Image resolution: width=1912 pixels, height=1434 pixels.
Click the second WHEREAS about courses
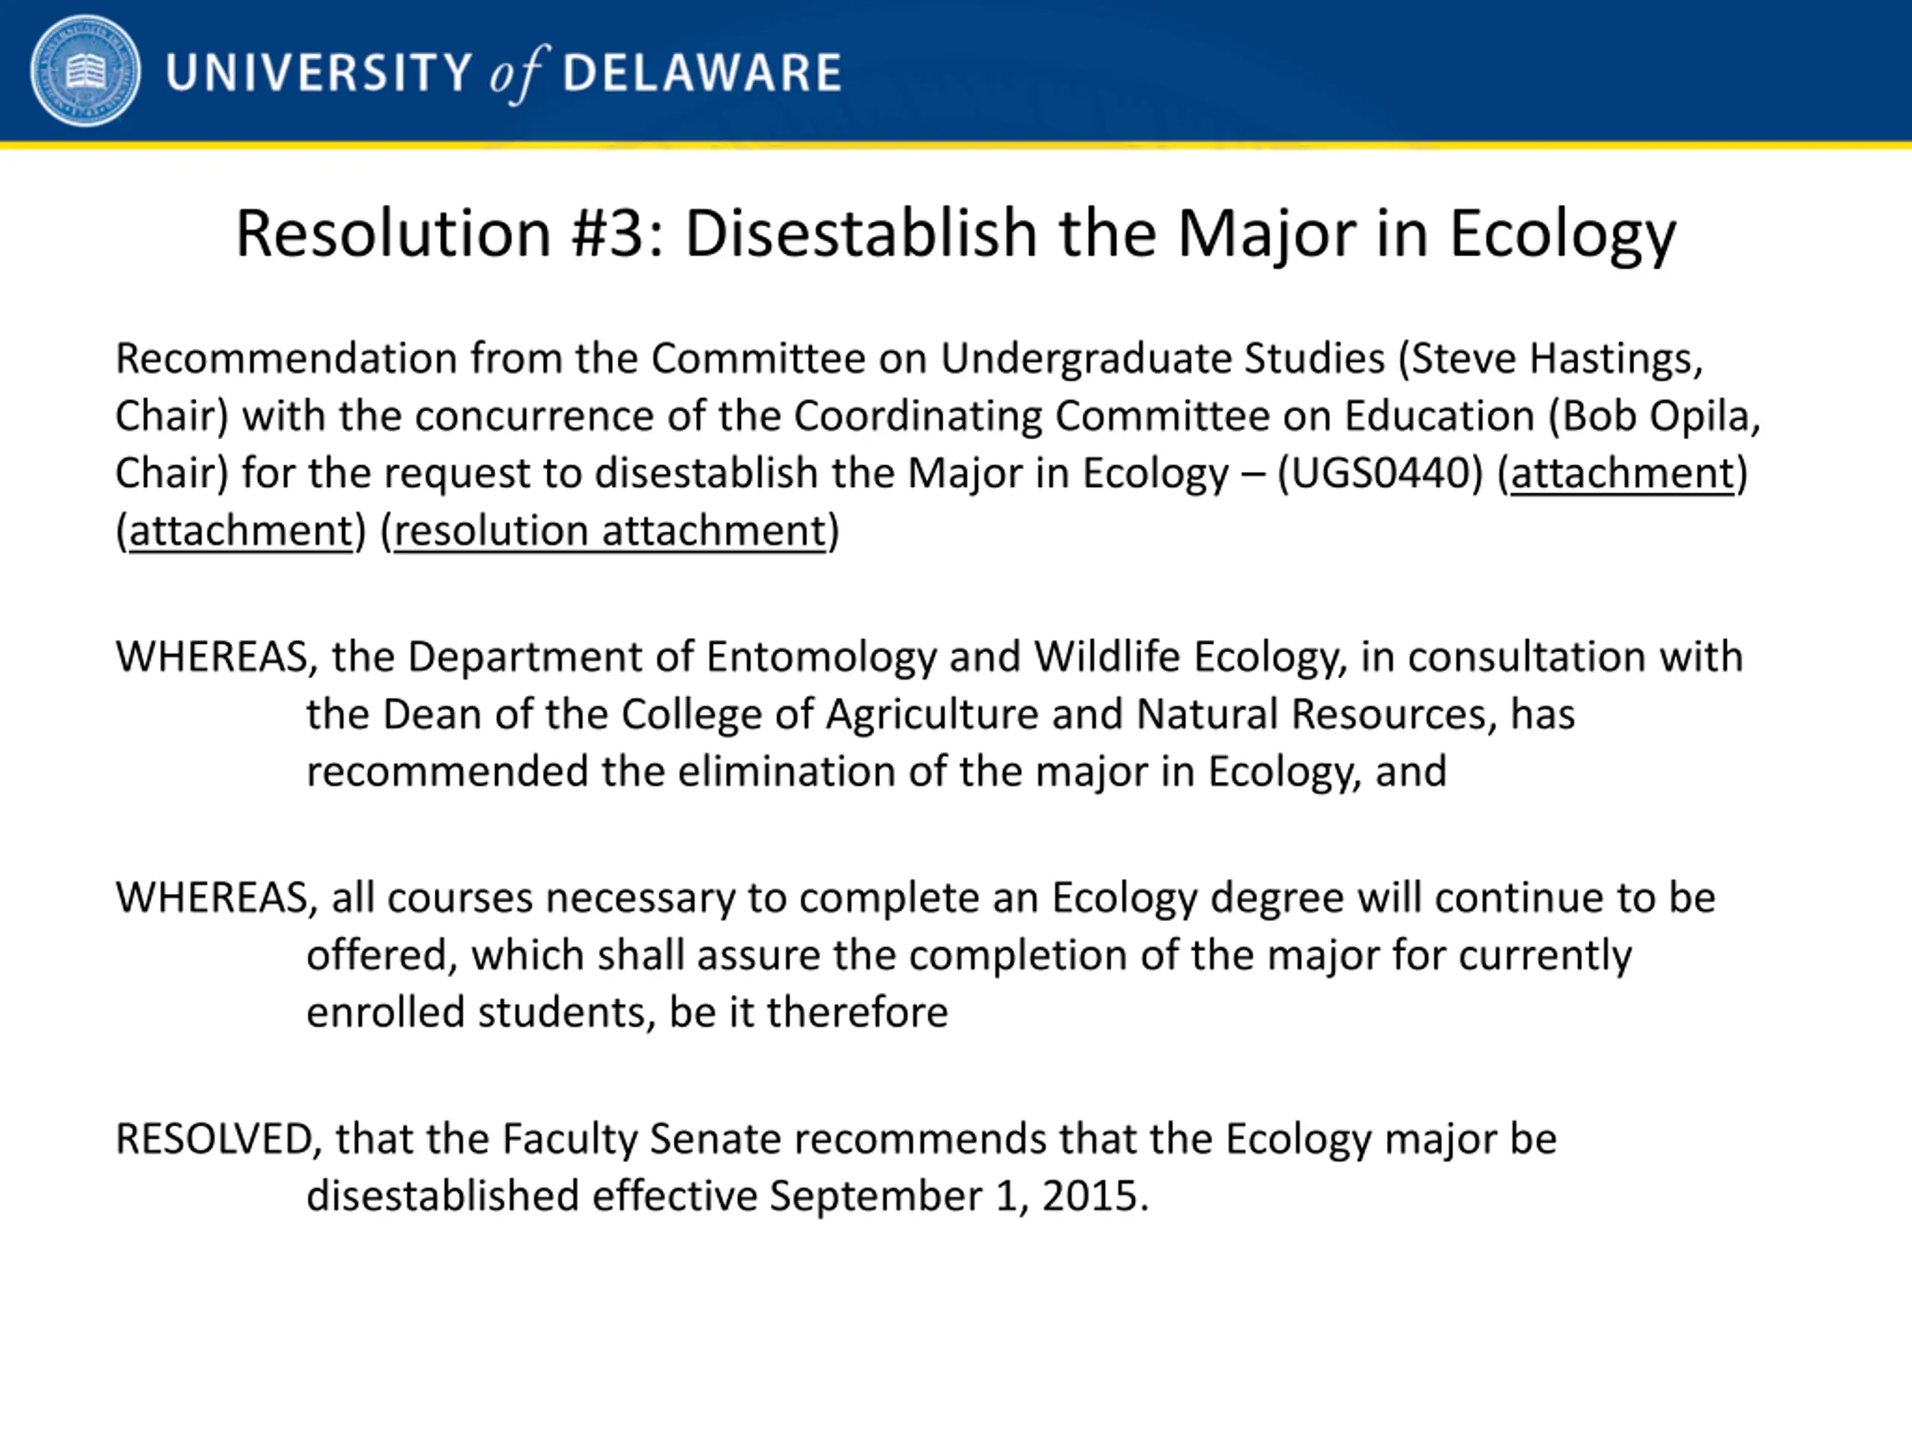[x=212, y=898]
